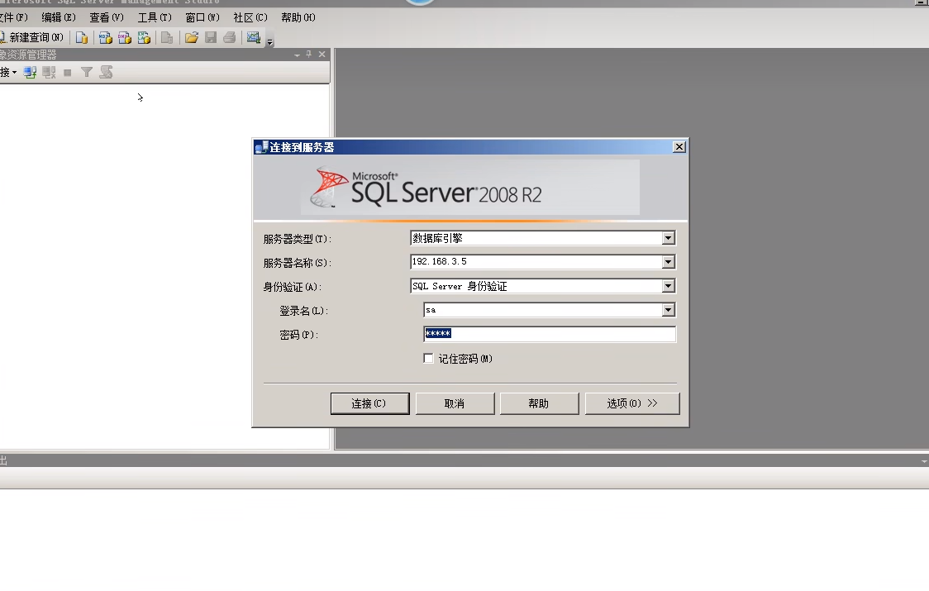Close the Connect to Server dialog
This screenshot has height=591, width=929.
[679, 146]
